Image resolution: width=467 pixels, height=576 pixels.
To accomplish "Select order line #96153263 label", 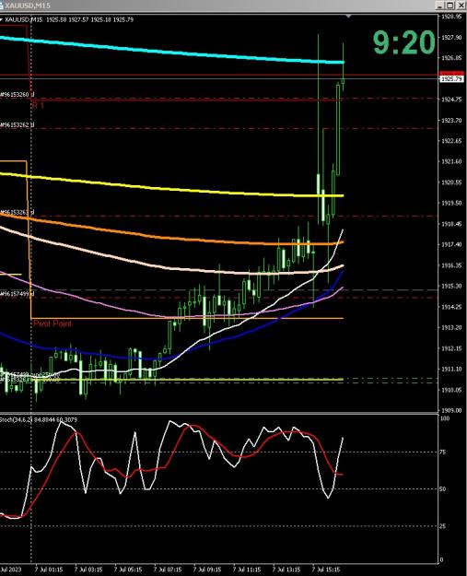I will coord(17,212).
